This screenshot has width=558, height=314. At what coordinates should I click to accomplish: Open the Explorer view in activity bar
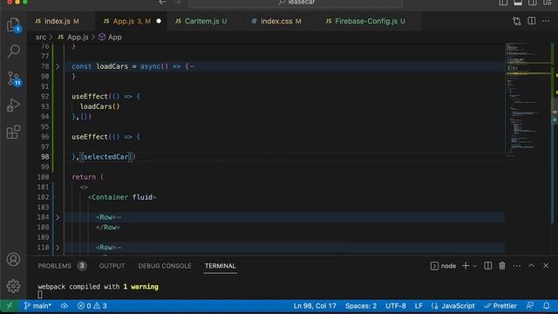tap(14, 25)
